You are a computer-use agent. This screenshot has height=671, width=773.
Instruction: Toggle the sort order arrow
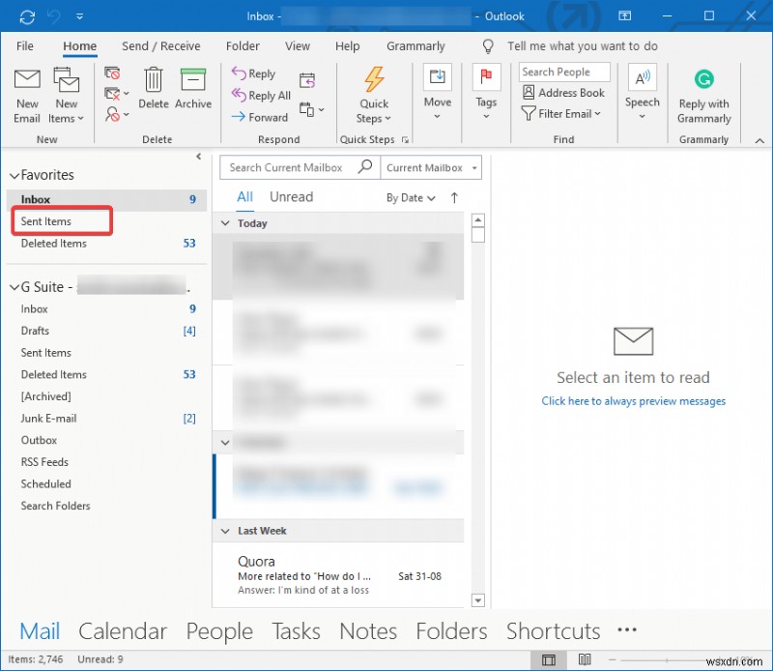click(453, 197)
